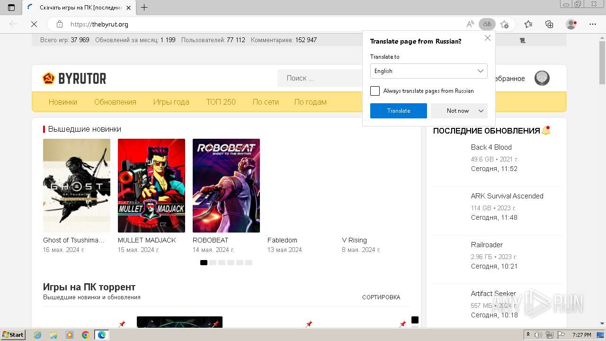This screenshot has width=606, height=341.
Task: Open Settings and more menu
Action: 593,24
